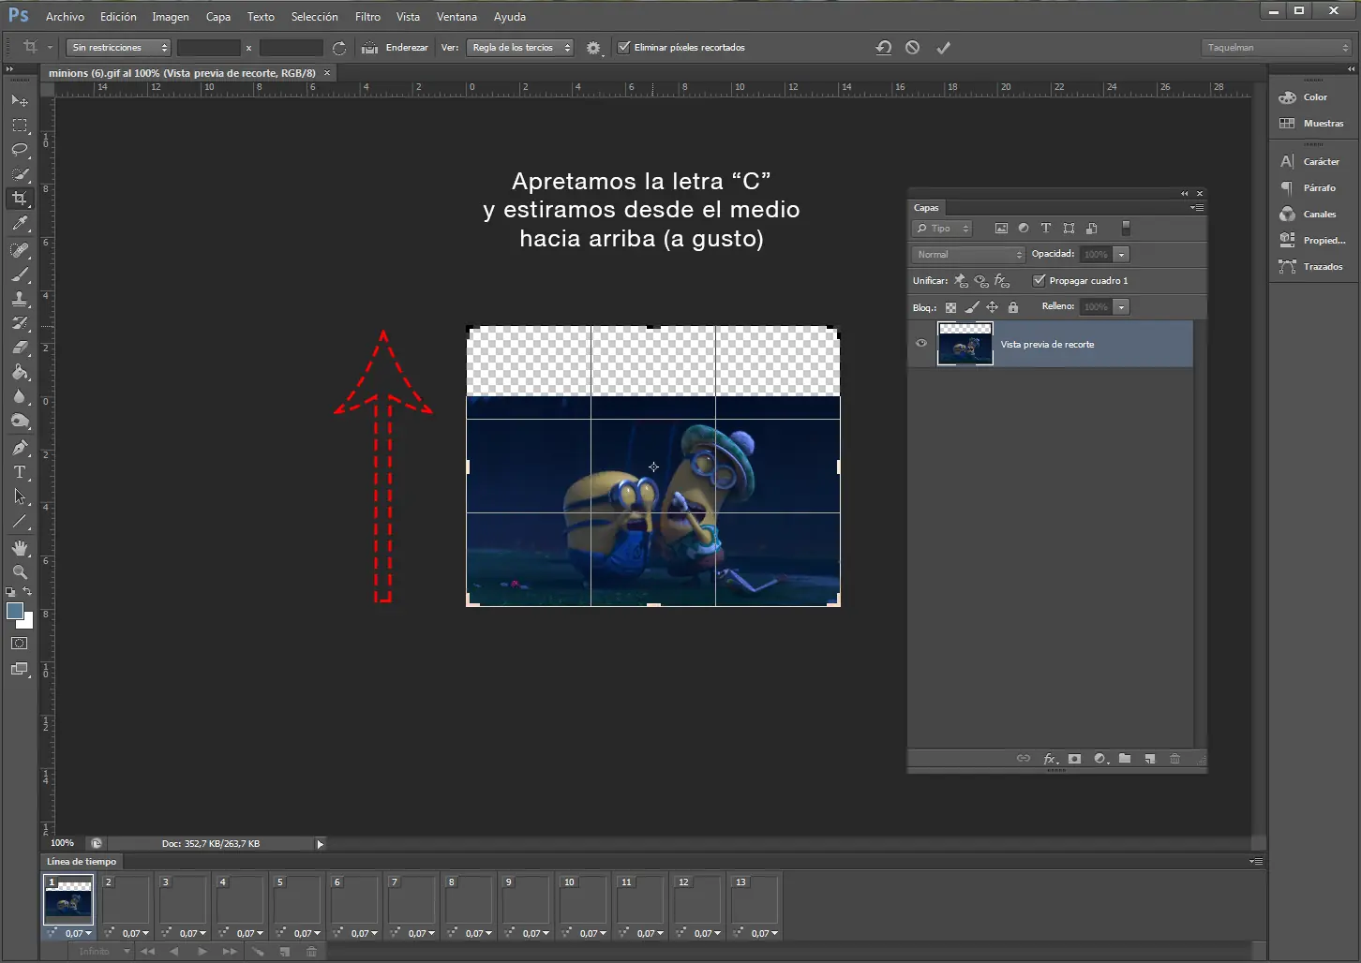The image size is (1361, 963).
Task: Select the Eyedropper tool
Action: [x=20, y=224]
